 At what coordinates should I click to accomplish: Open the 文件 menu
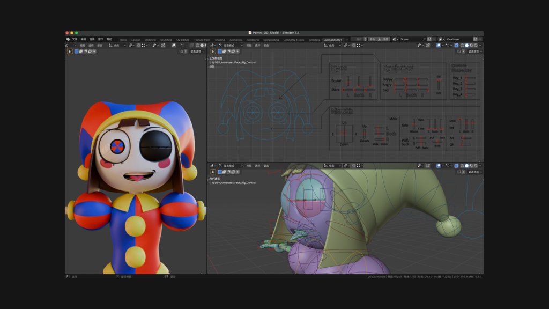[x=75, y=39]
